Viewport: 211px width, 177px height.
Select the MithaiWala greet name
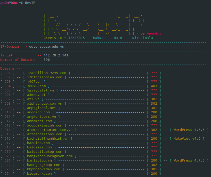pyautogui.click(x=142, y=38)
